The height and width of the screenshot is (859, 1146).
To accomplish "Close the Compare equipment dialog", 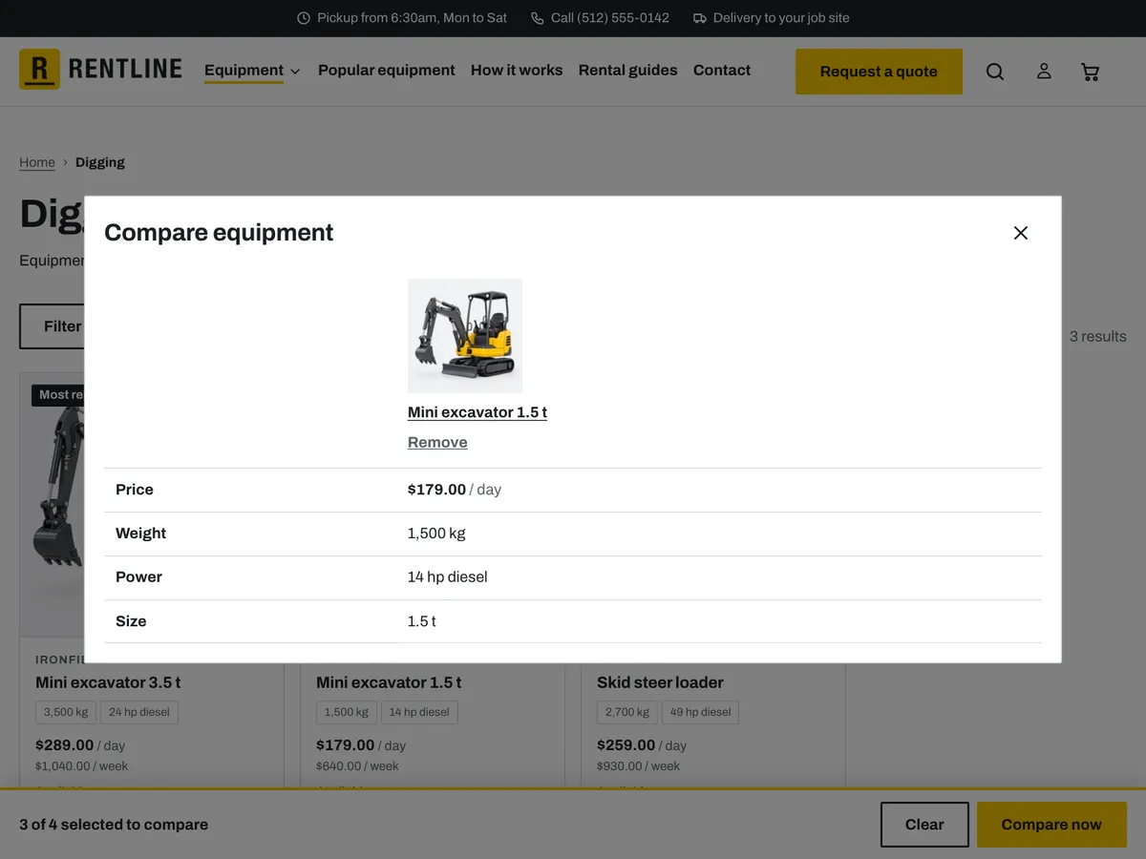I will 1021,233.
